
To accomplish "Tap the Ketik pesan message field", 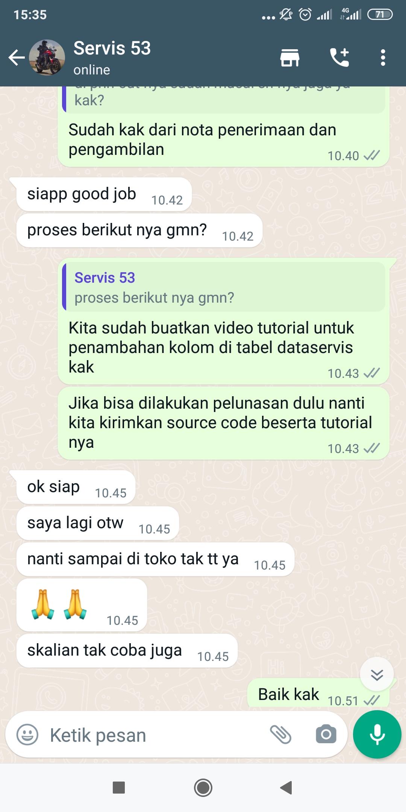I will pyautogui.click(x=154, y=735).
